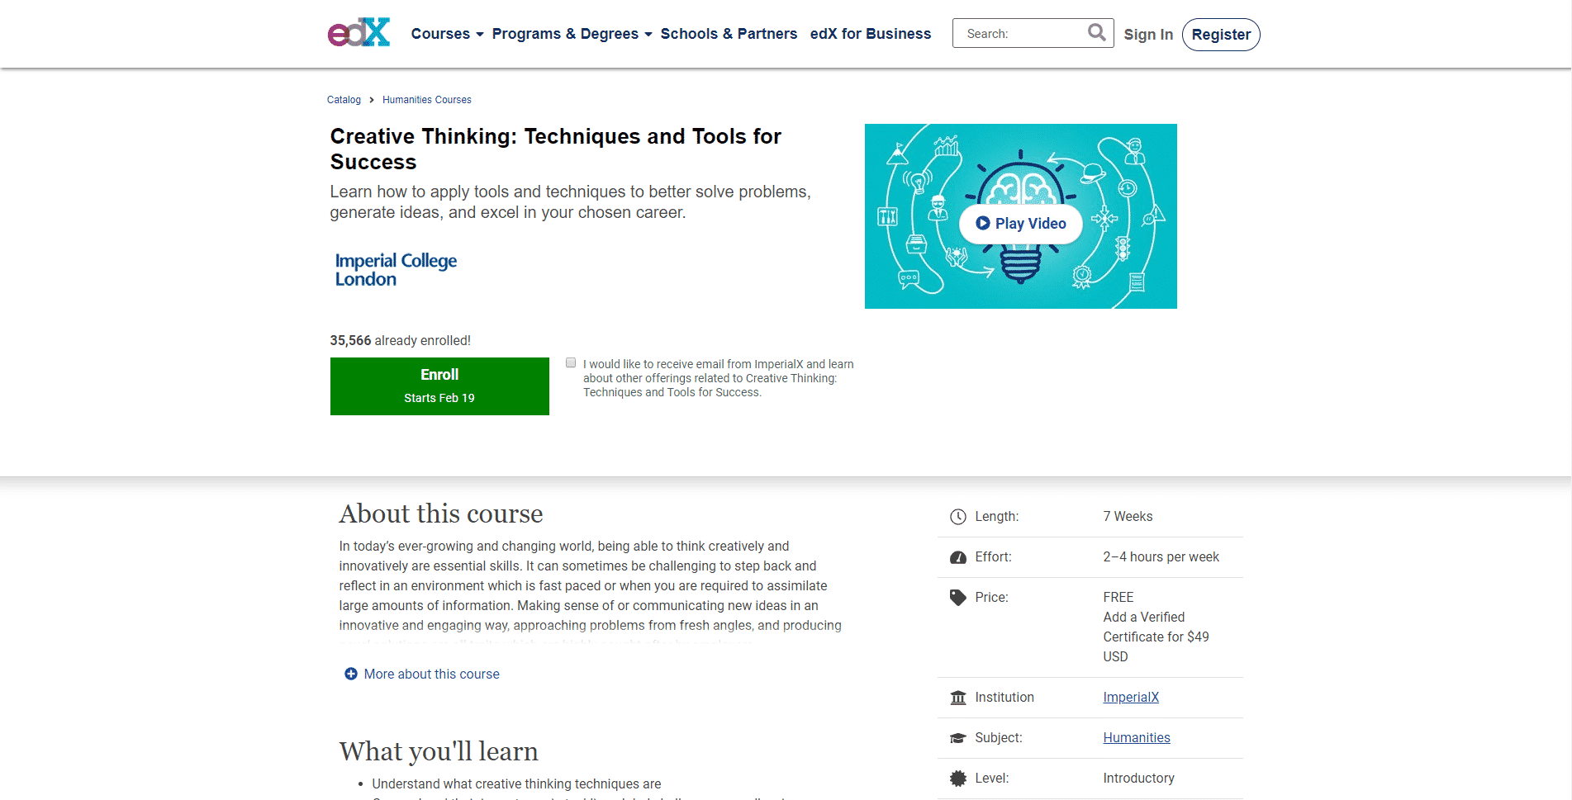Click the Introductory level value
The height and width of the screenshot is (800, 1572).
point(1138,779)
